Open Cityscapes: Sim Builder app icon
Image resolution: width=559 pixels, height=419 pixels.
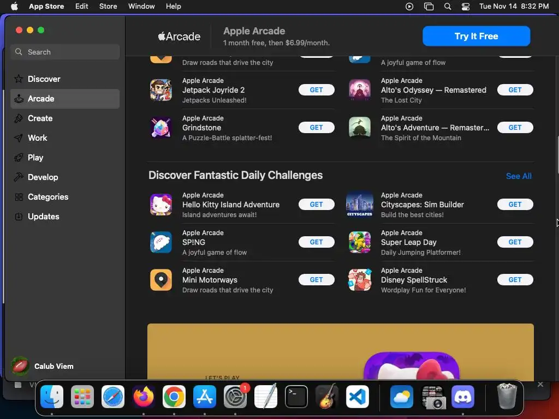(x=359, y=205)
